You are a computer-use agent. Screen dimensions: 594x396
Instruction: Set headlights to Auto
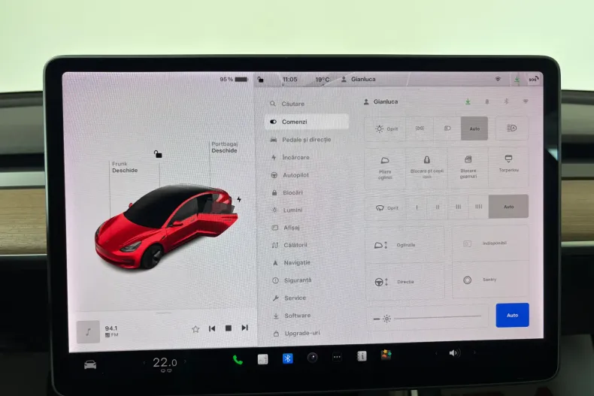coord(474,128)
